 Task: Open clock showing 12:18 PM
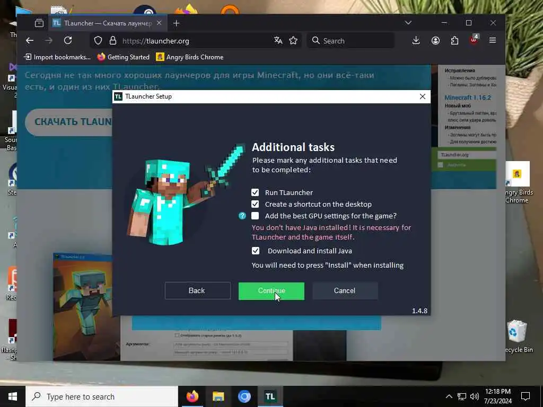[x=498, y=396]
